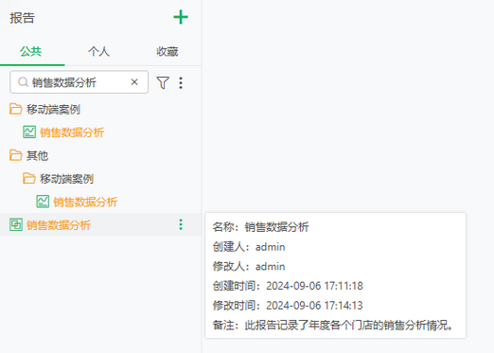Click the magnifier search icon
The width and height of the screenshot is (494, 353).
pyautogui.click(x=23, y=82)
